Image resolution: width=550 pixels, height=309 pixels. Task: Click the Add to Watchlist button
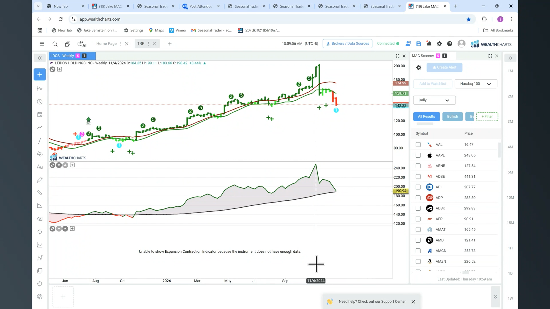tap(433, 84)
